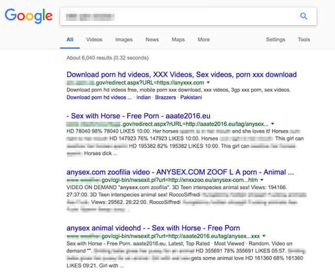Switch to the Images tab
335x277 pixels.
coord(124,40)
